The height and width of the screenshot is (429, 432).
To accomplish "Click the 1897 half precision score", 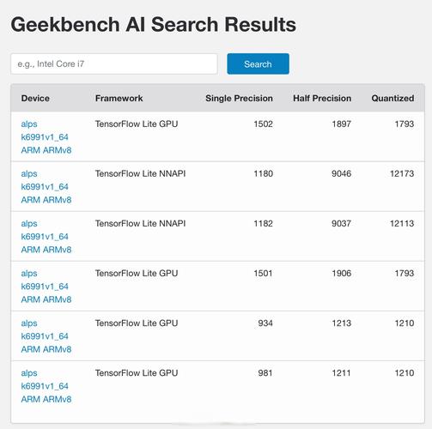I will (341, 124).
